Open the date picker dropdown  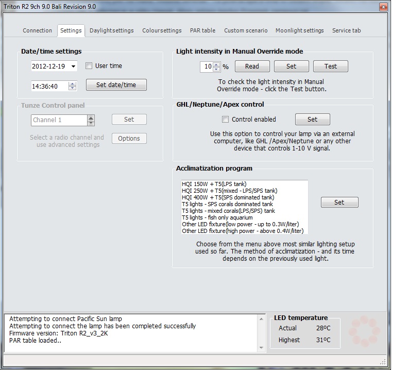pyautogui.click(x=74, y=66)
